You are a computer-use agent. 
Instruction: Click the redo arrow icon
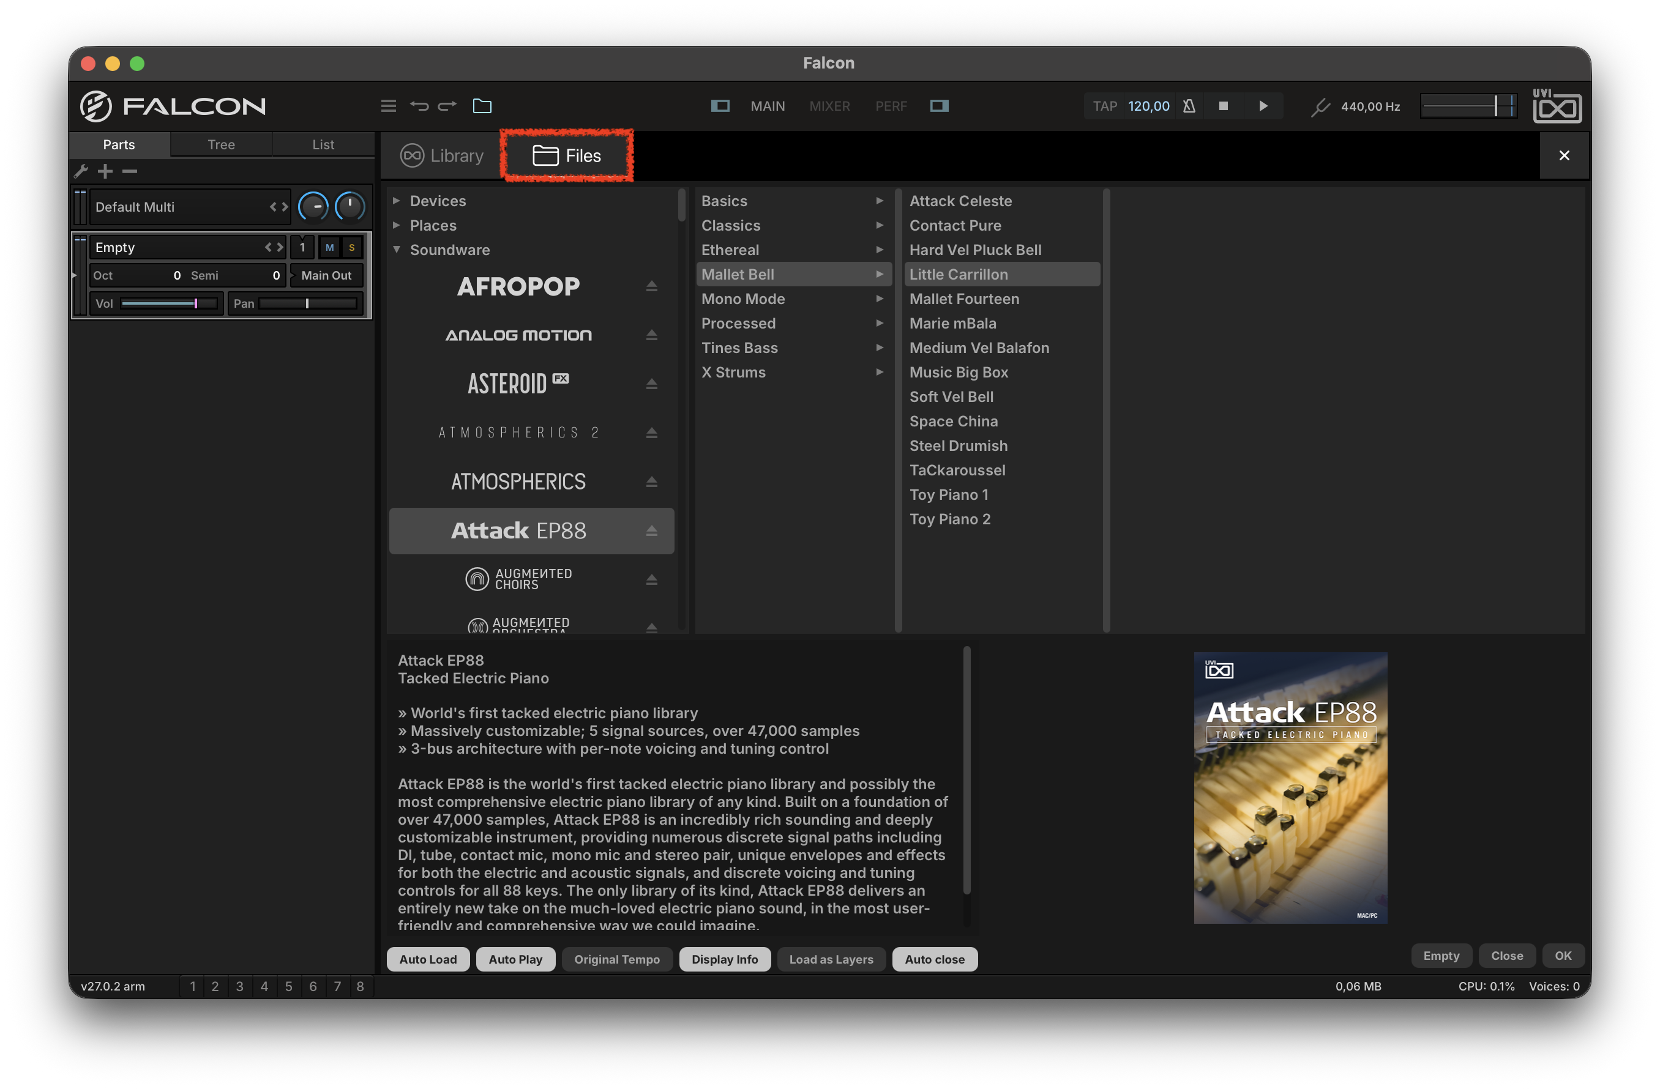pyautogui.click(x=447, y=106)
